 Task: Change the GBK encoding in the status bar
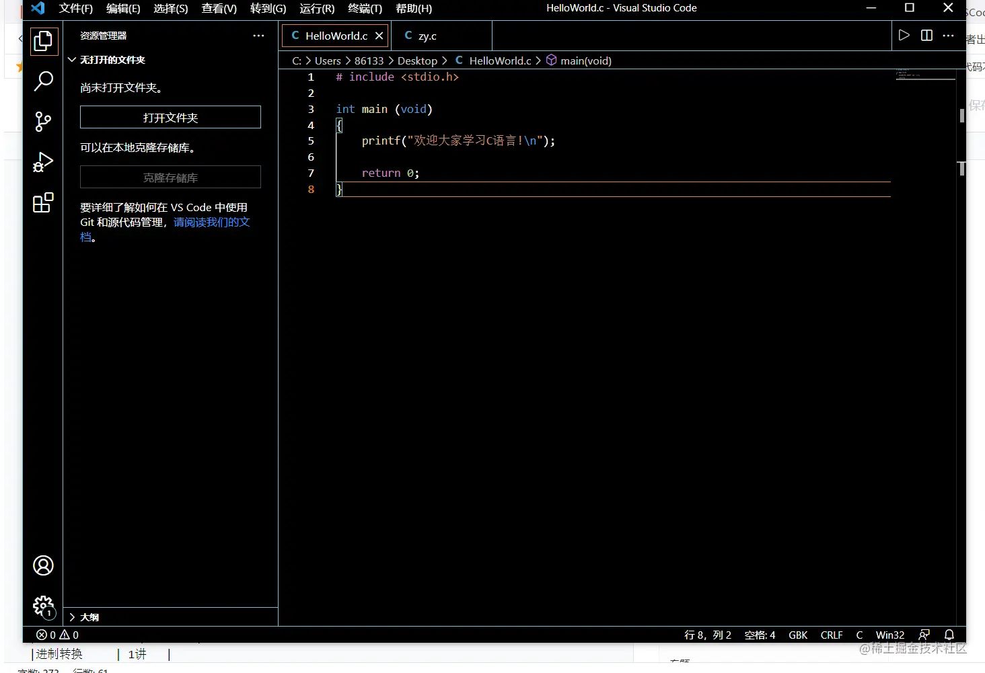[x=798, y=635]
